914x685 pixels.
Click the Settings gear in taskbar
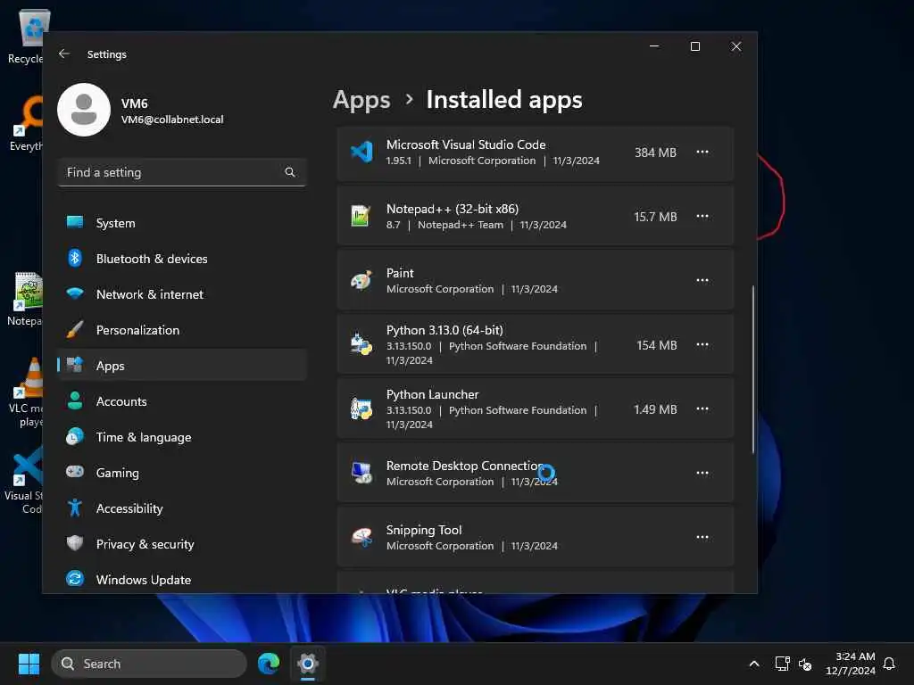click(308, 664)
